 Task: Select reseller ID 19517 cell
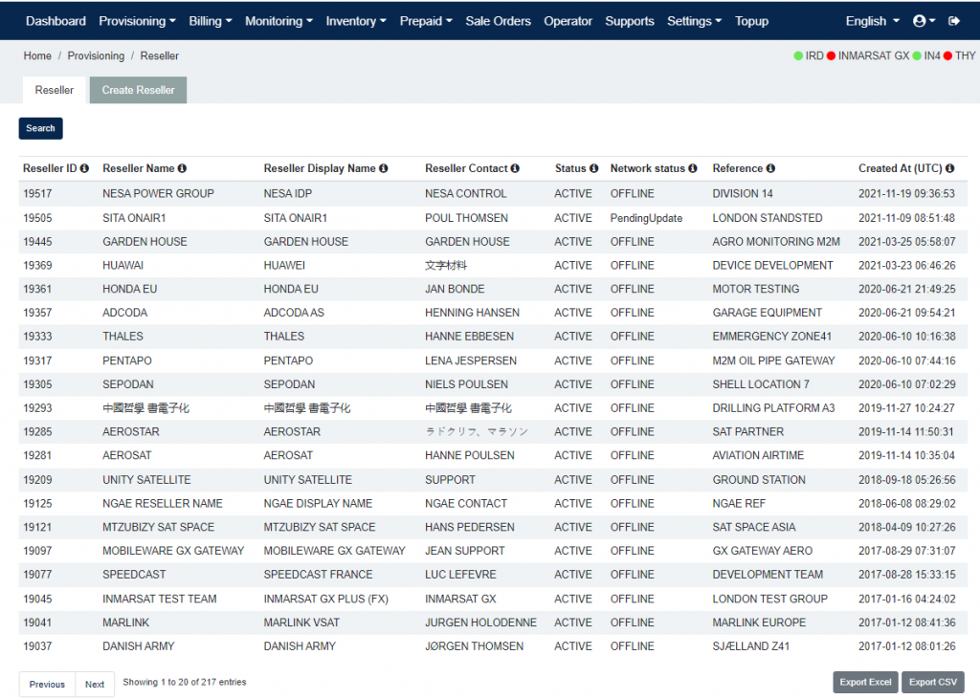[x=37, y=194]
